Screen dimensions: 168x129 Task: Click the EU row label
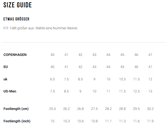(6, 67)
